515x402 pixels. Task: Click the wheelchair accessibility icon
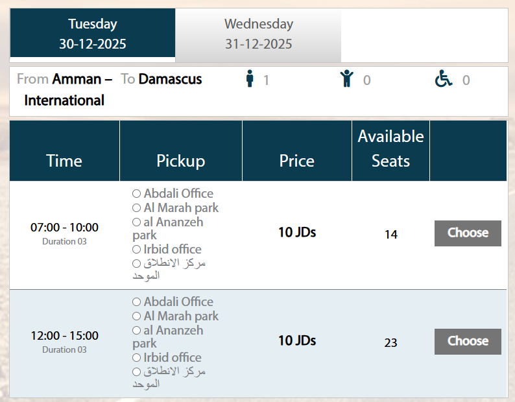(444, 80)
